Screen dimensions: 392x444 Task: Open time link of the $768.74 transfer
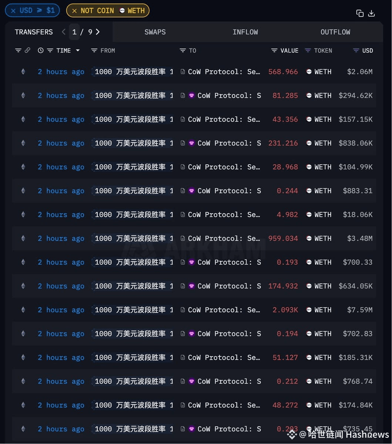click(x=61, y=381)
